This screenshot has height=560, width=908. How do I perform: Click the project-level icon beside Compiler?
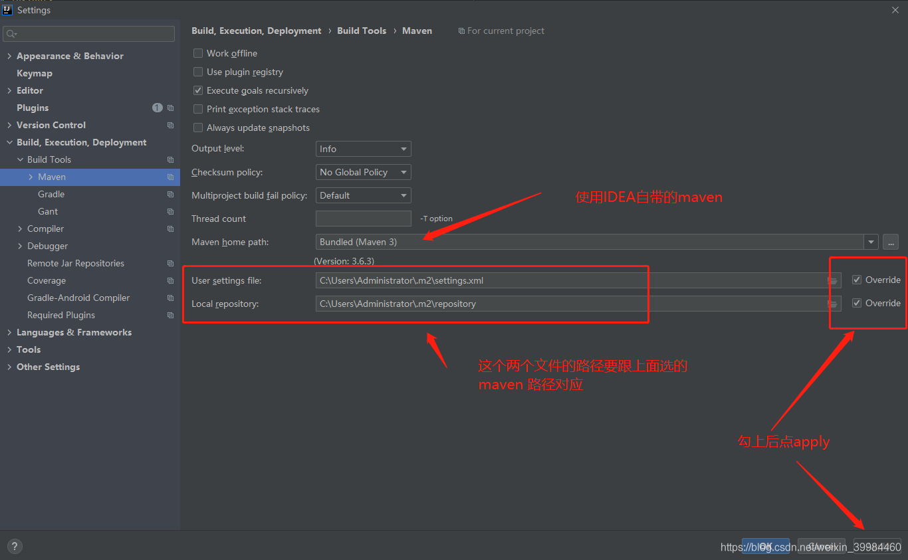pyautogui.click(x=170, y=229)
